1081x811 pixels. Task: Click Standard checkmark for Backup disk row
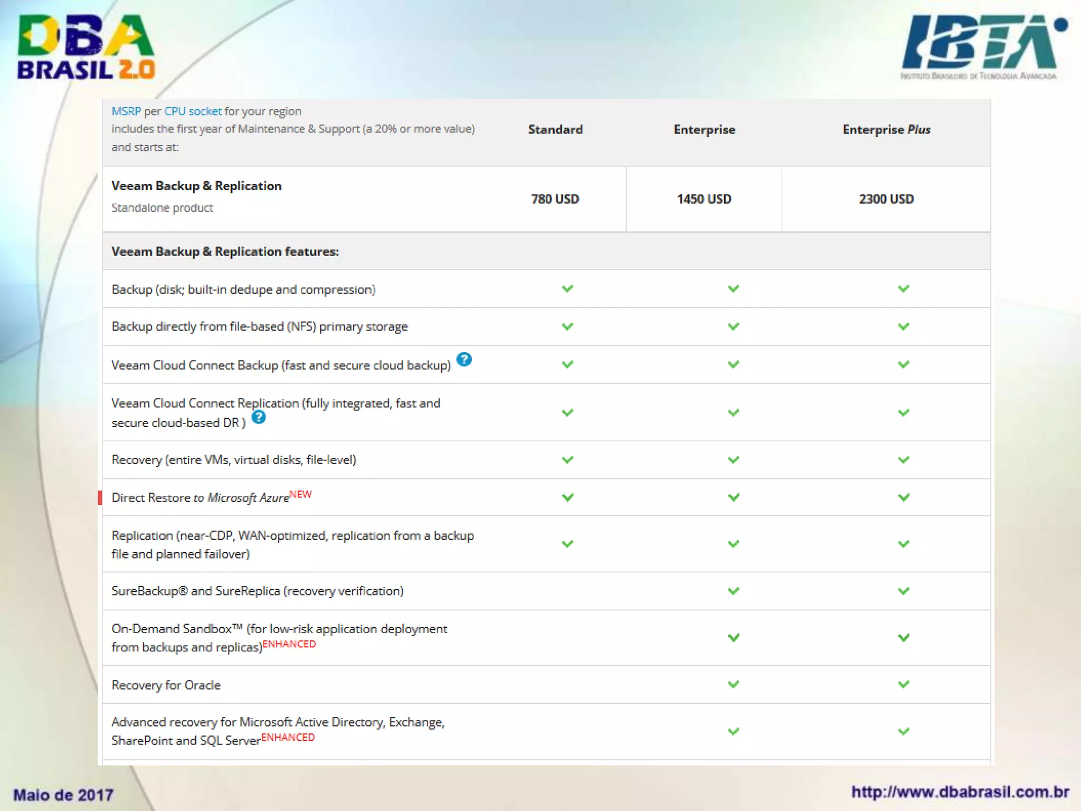click(x=567, y=289)
